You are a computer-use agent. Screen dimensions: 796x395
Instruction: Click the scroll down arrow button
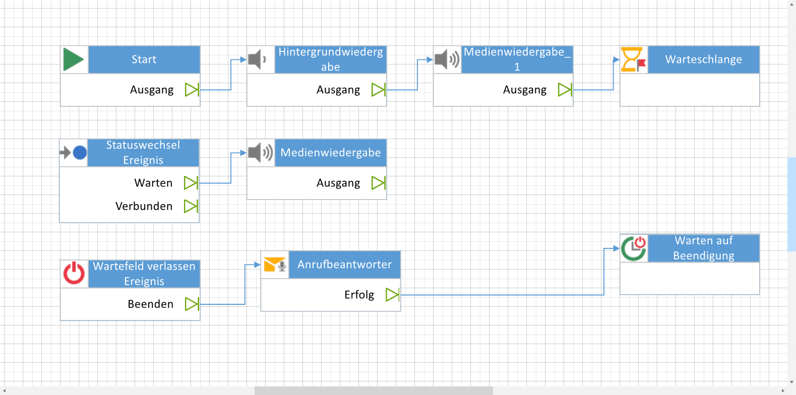point(792,382)
